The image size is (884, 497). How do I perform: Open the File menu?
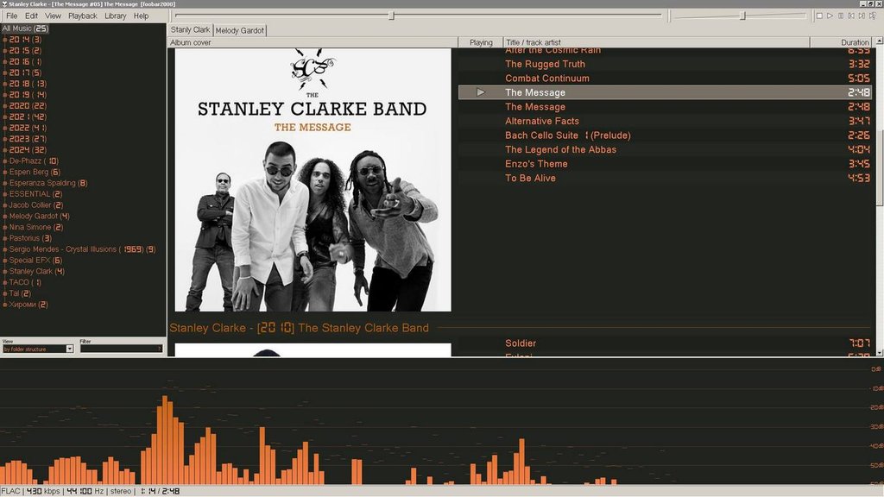pos(12,16)
